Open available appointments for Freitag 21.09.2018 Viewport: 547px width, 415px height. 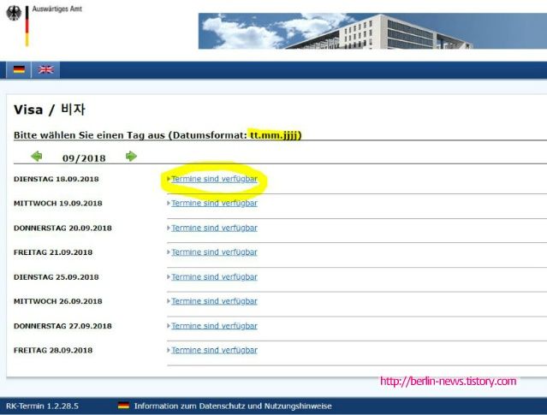tap(214, 252)
